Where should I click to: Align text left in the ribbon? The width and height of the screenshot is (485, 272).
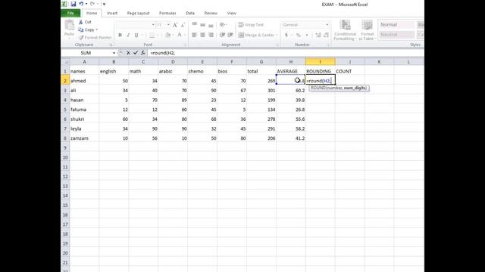[x=194, y=35]
